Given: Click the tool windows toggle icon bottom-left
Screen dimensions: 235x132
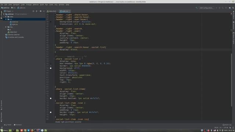Looking at the screenshot, I should [2, 128].
